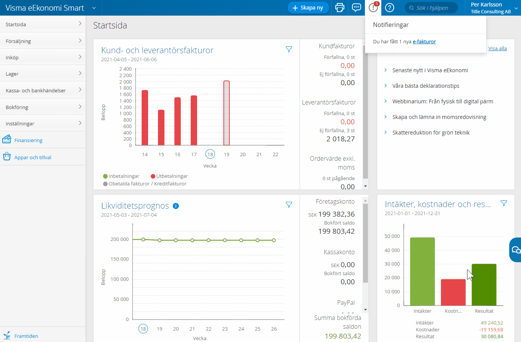Open Per Karlsson user menu
Image resolution: width=521 pixels, height=342 pixels.
[492, 8]
